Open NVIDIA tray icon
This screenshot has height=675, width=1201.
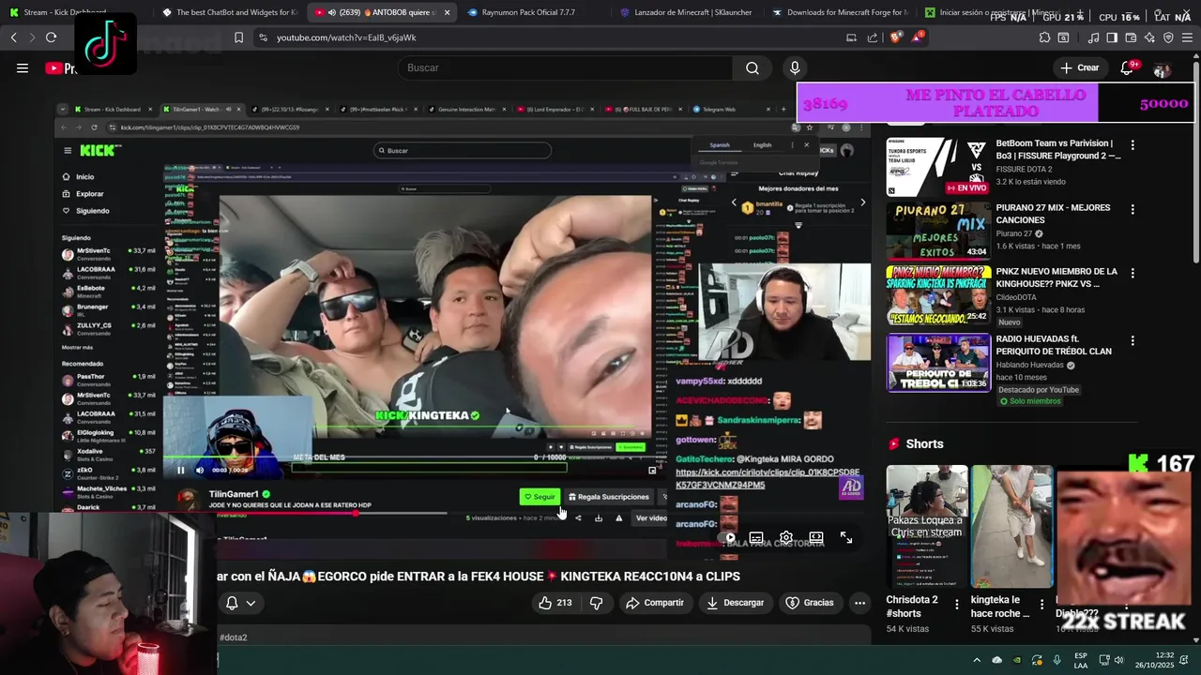[1017, 660]
